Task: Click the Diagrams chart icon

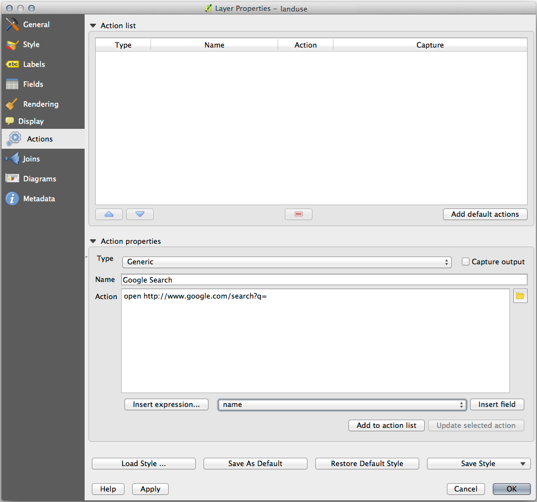Action: (12, 179)
